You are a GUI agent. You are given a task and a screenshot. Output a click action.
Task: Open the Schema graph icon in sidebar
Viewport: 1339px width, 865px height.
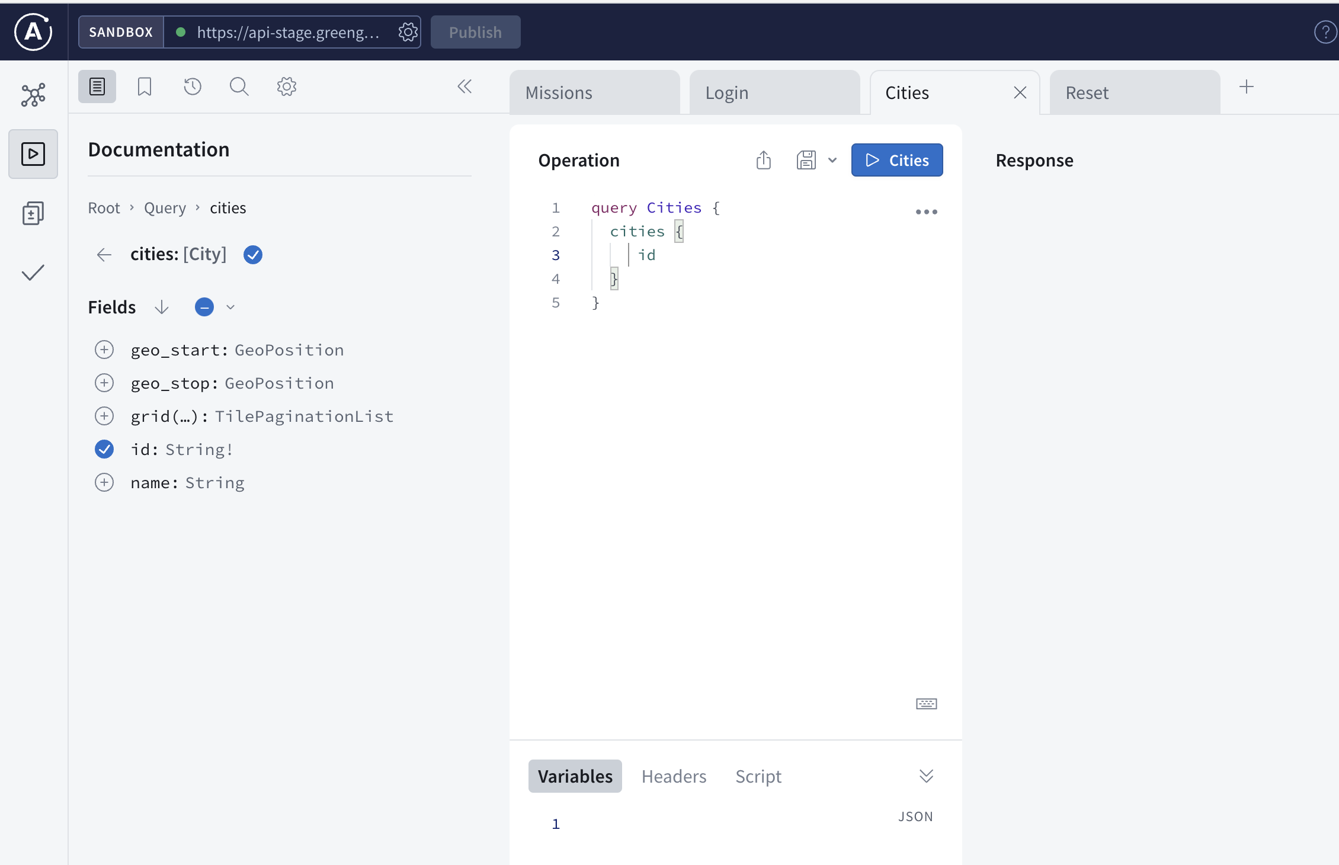[33, 95]
